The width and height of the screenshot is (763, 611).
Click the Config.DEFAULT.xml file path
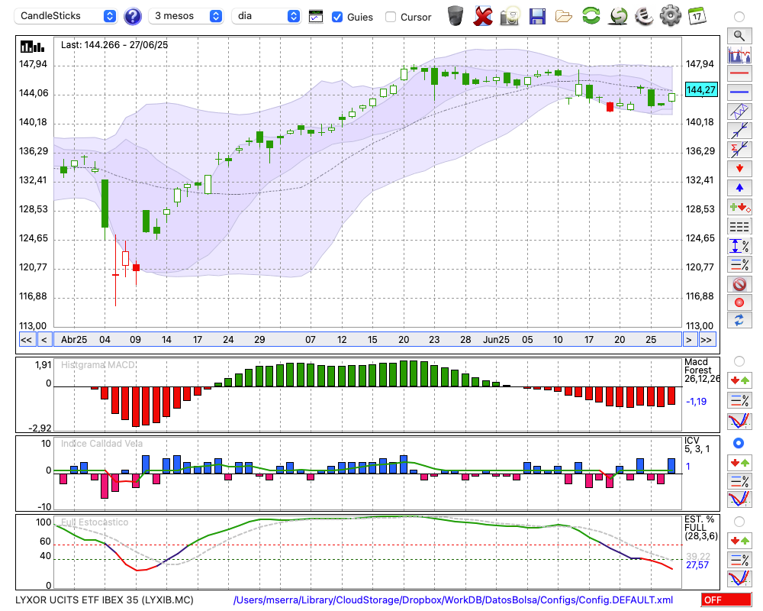pyautogui.click(x=453, y=600)
